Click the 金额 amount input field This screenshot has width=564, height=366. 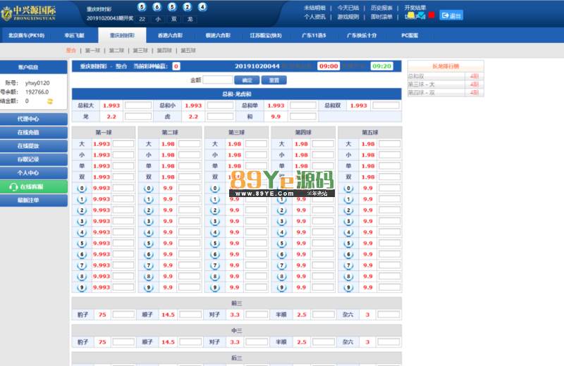click(218, 80)
